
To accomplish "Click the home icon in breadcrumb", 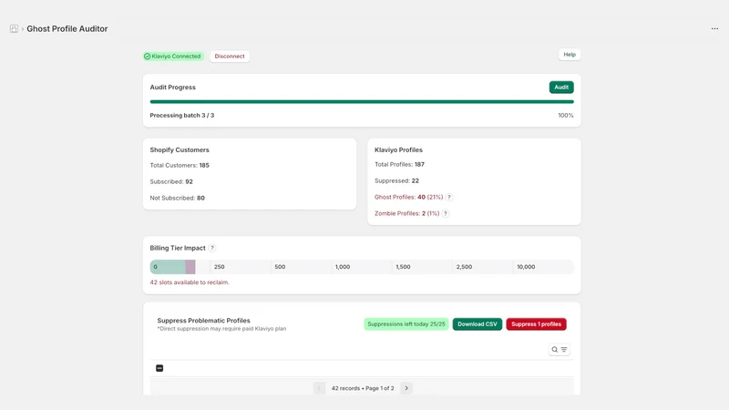I will click(x=14, y=29).
